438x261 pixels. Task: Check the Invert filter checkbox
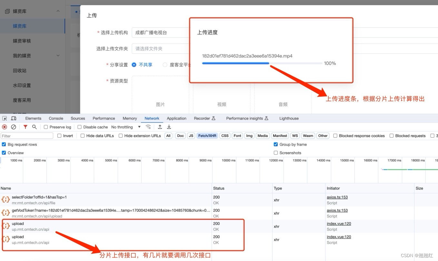click(x=59, y=136)
